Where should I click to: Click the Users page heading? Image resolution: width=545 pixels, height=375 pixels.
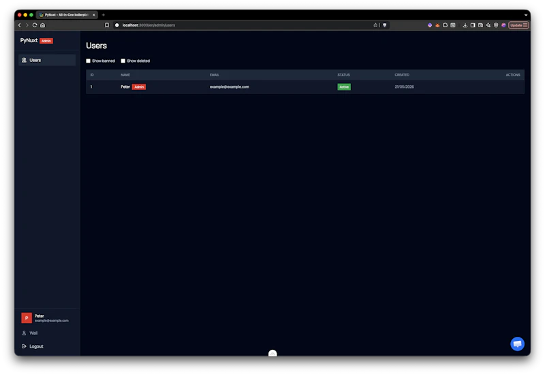coord(96,46)
